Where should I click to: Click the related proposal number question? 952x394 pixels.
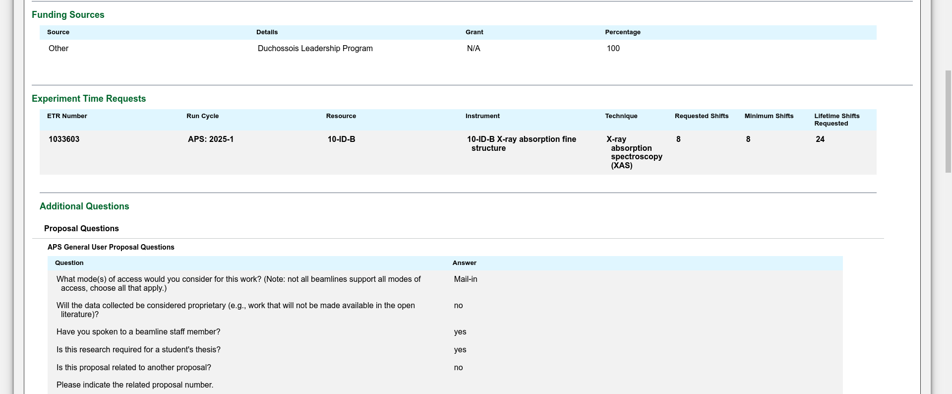pyautogui.click(x=135, y=385)
